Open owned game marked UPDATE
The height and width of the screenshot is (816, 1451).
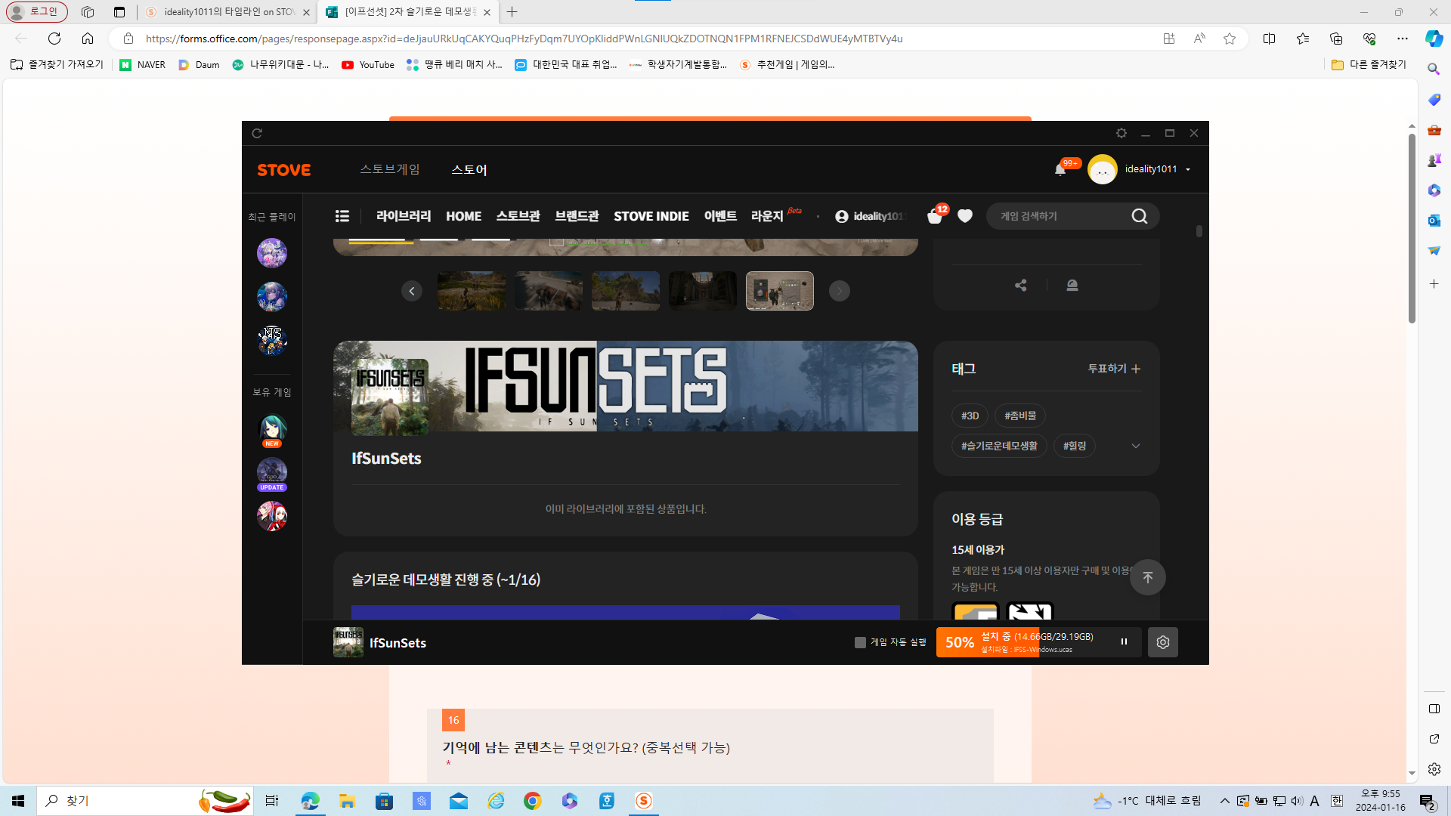point(272,474)
